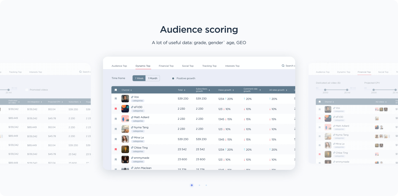This screenshot has width=398, height=196.
Task: Open Vox channel avatar in center panel
Action: click(x=125, y=99)
